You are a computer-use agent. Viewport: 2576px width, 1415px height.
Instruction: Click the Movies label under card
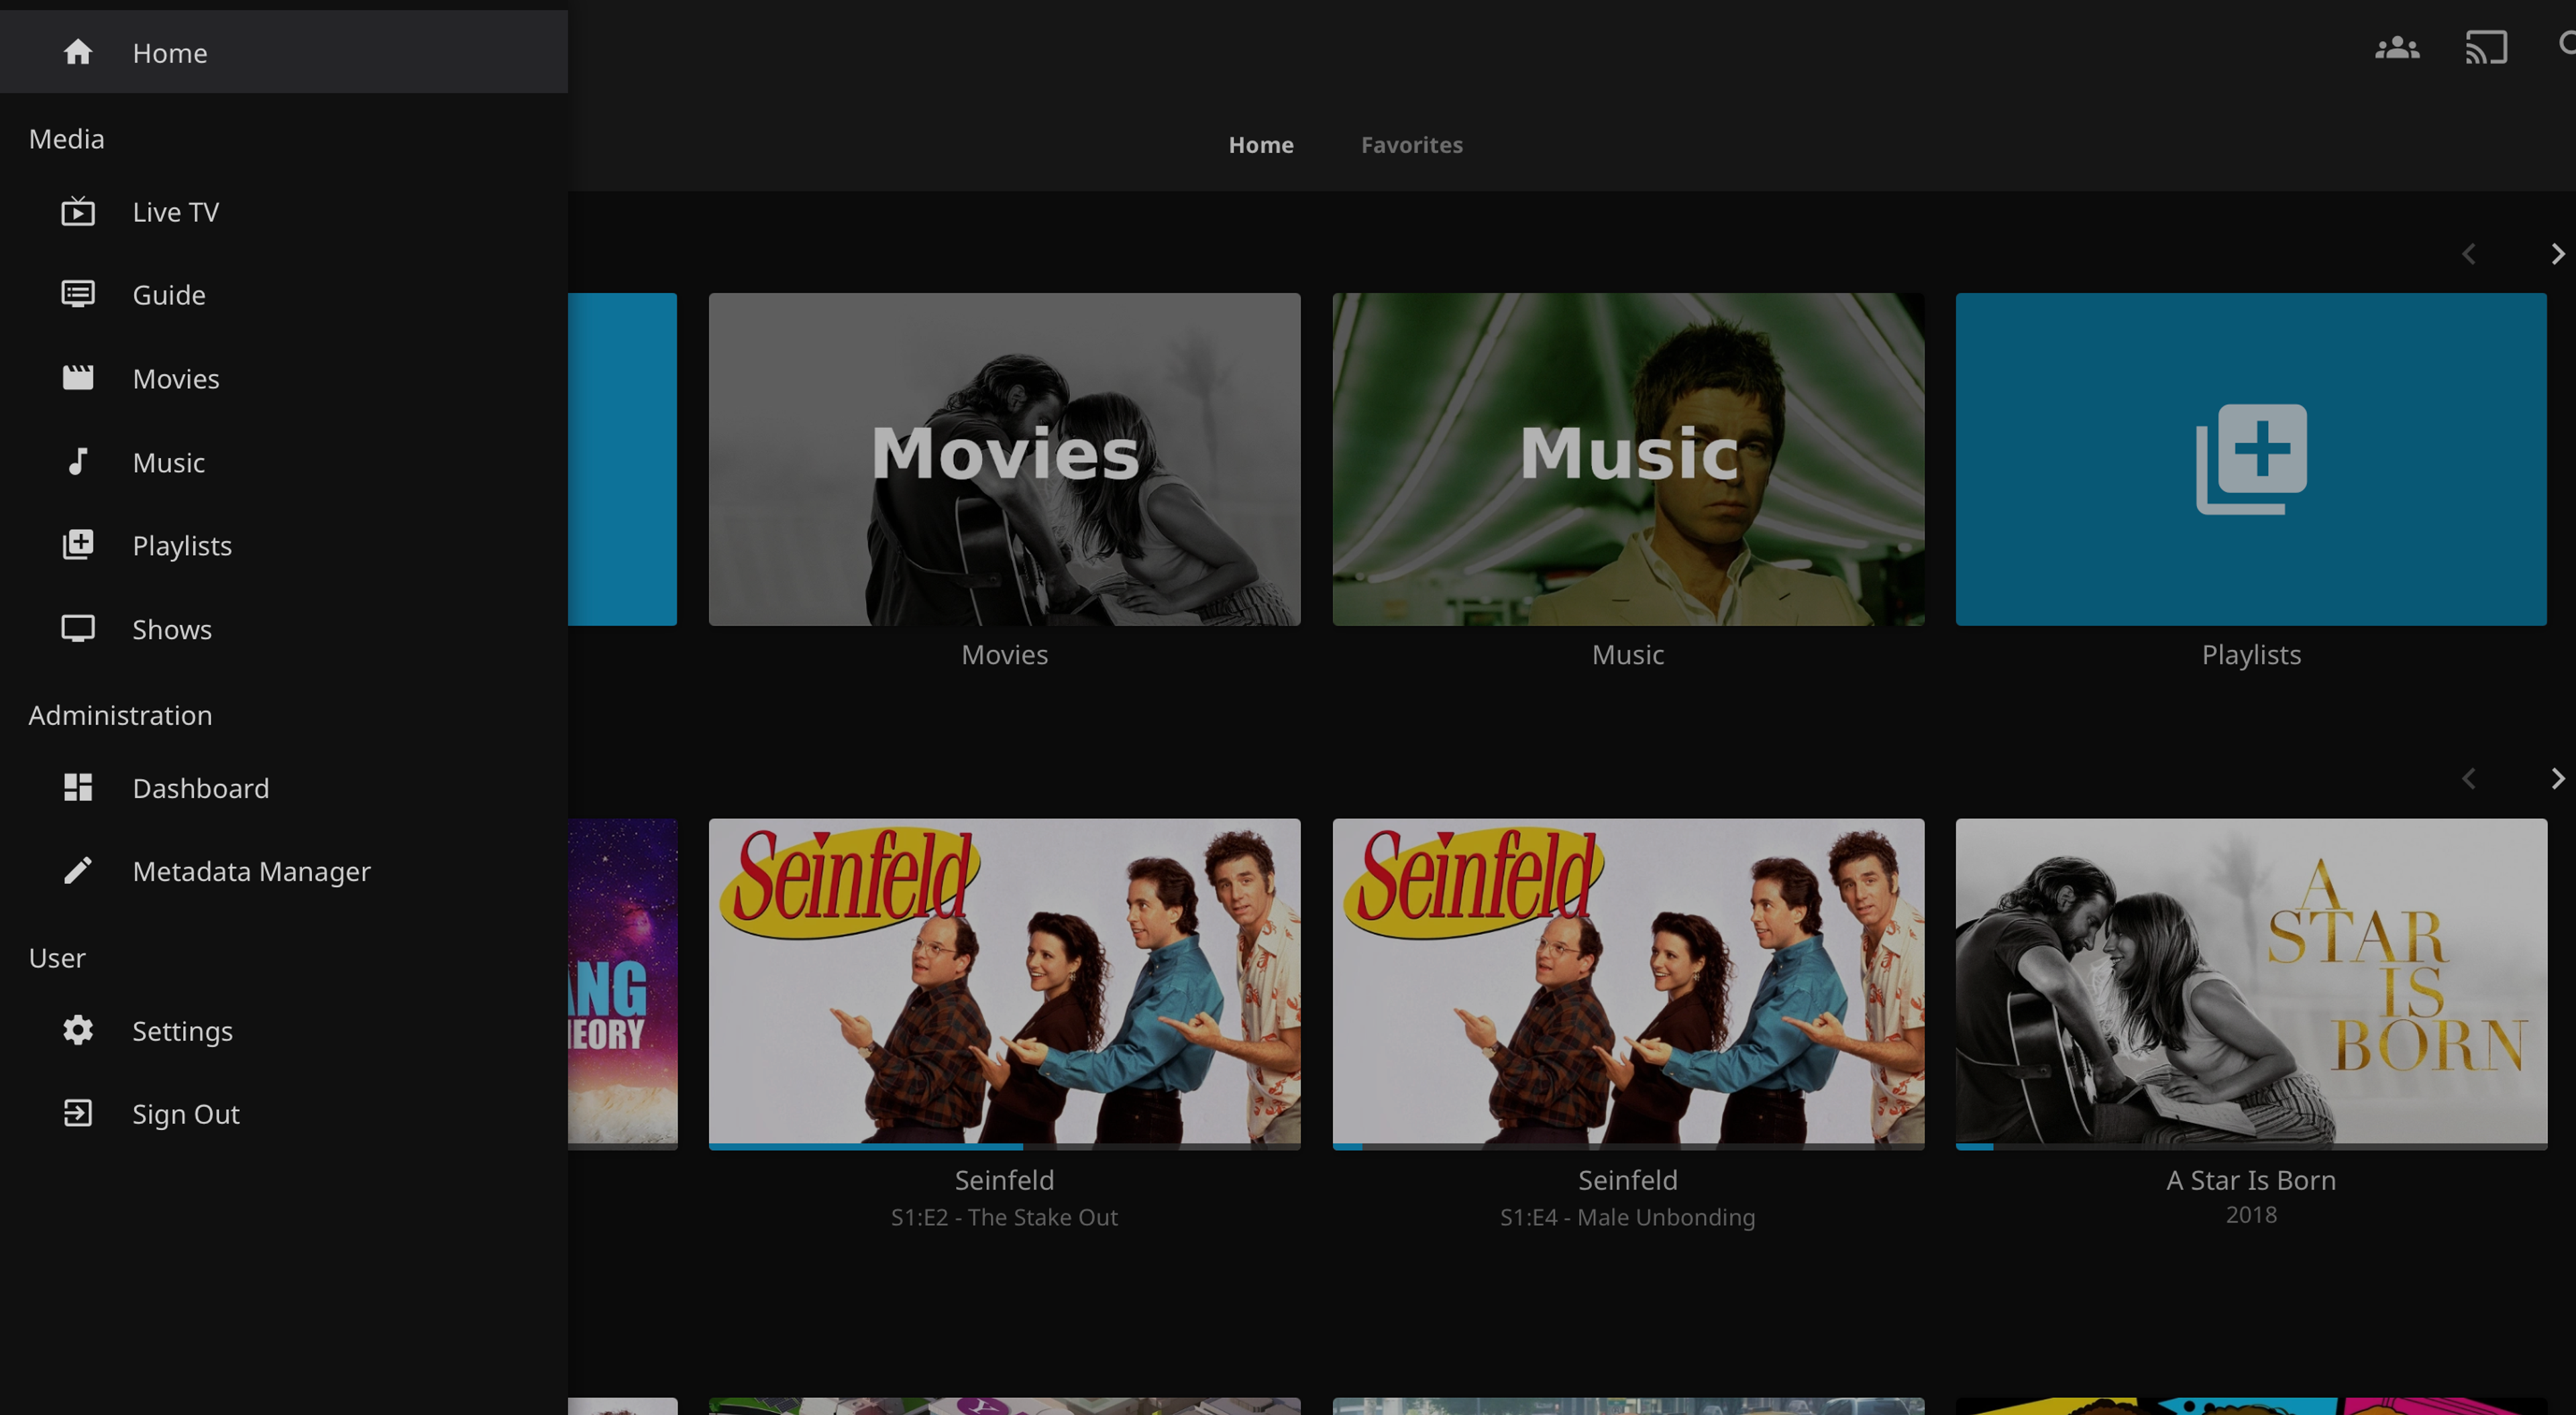click(1004, 654)
